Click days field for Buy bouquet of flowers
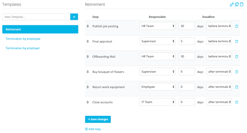The width and height of the screenshot is (247, 133). pyautogui.click(x=187, y=72)
